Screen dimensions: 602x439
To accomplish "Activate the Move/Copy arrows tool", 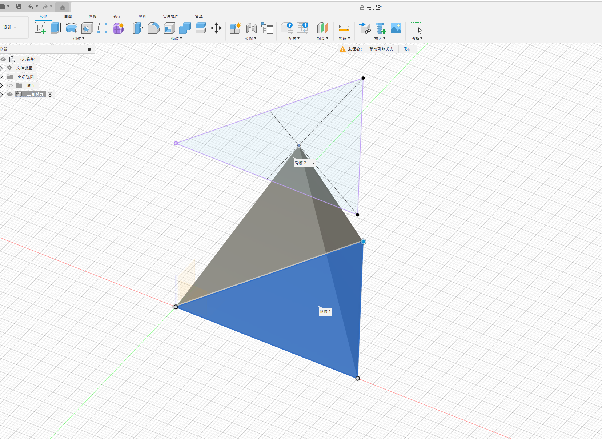I will 216,28.
